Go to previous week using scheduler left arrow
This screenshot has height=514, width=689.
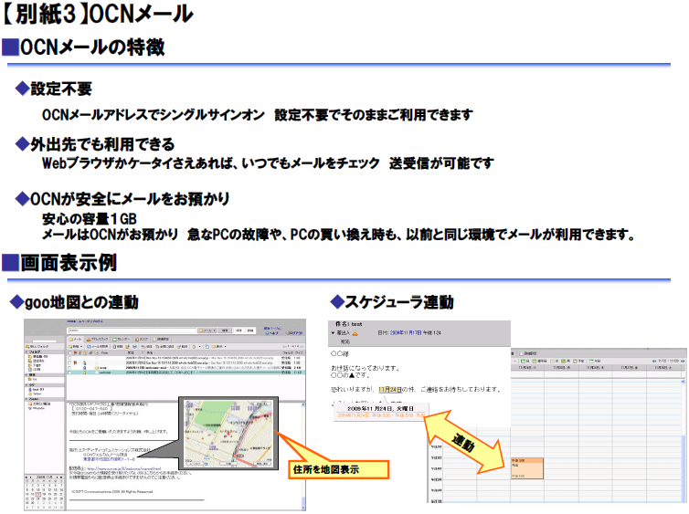click(x=654, y=361)
